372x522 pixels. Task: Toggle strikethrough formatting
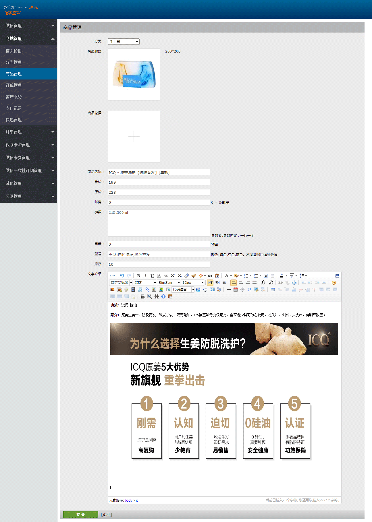[166, 276]
